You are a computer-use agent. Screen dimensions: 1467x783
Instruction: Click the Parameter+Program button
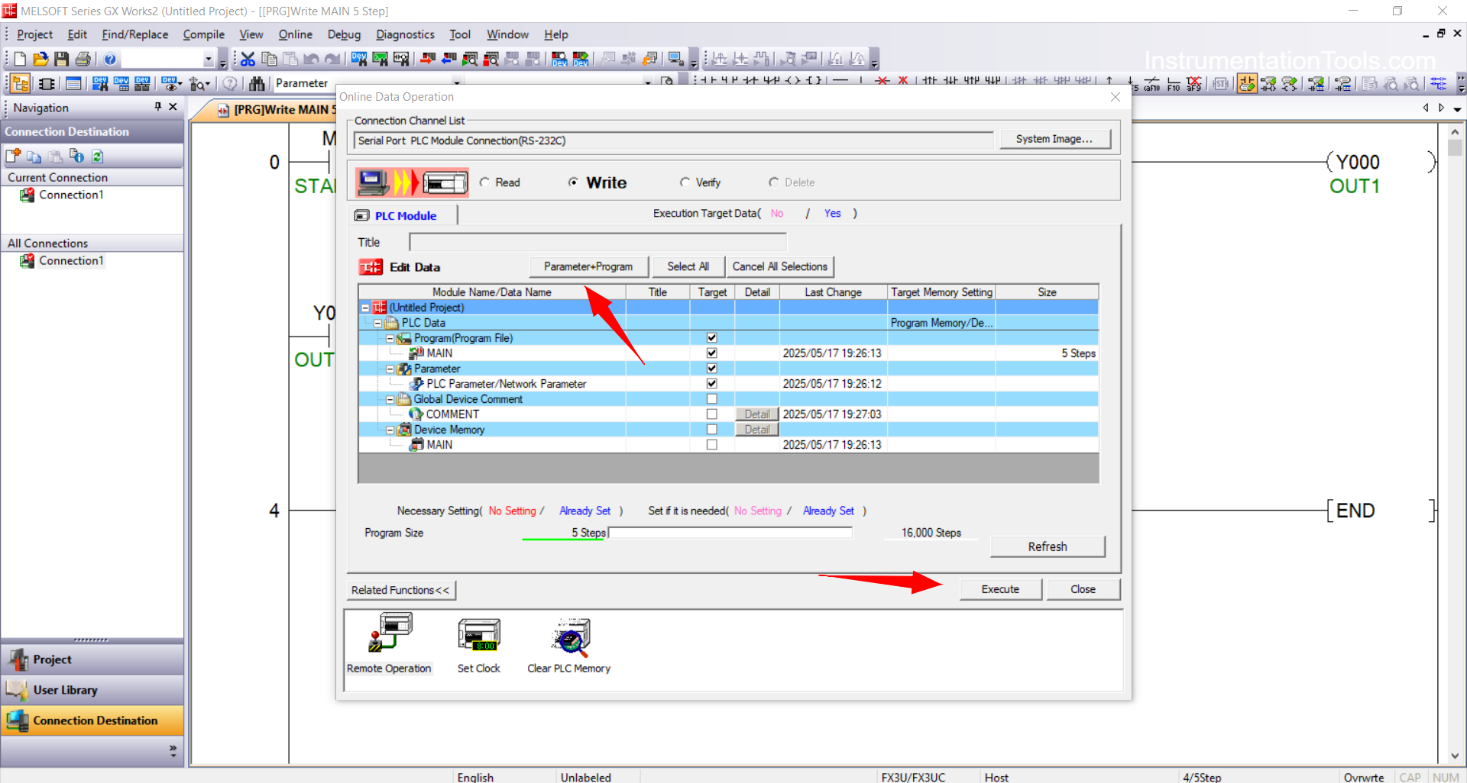click(x=588, y=266)
